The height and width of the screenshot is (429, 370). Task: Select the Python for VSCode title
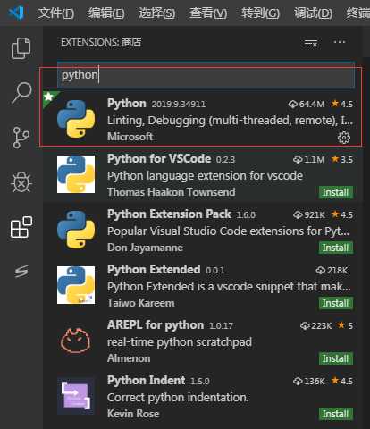pos(159,159)
